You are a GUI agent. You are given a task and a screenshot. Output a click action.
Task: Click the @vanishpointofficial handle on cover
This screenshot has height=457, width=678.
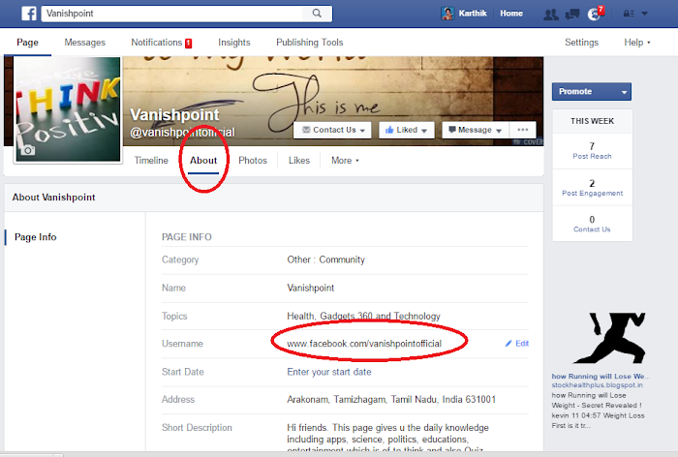(182, 133)
